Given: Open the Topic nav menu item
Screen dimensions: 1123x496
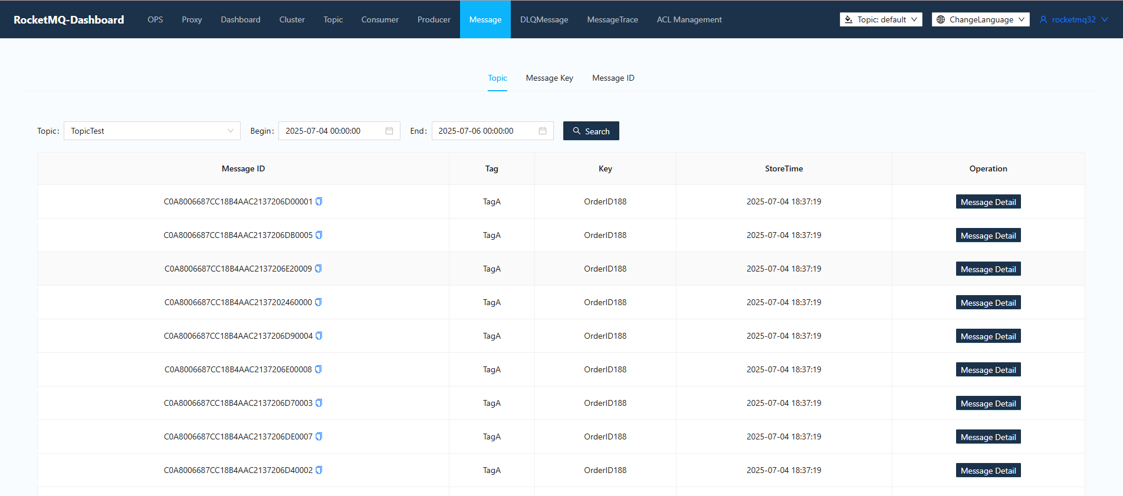Looking at the screenshot, I should 333,19.
